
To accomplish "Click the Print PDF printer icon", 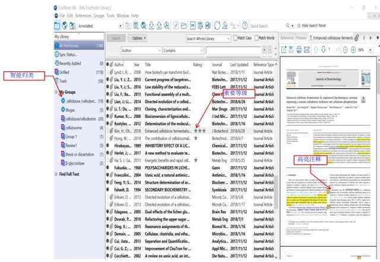I will [x=299, y=50].
